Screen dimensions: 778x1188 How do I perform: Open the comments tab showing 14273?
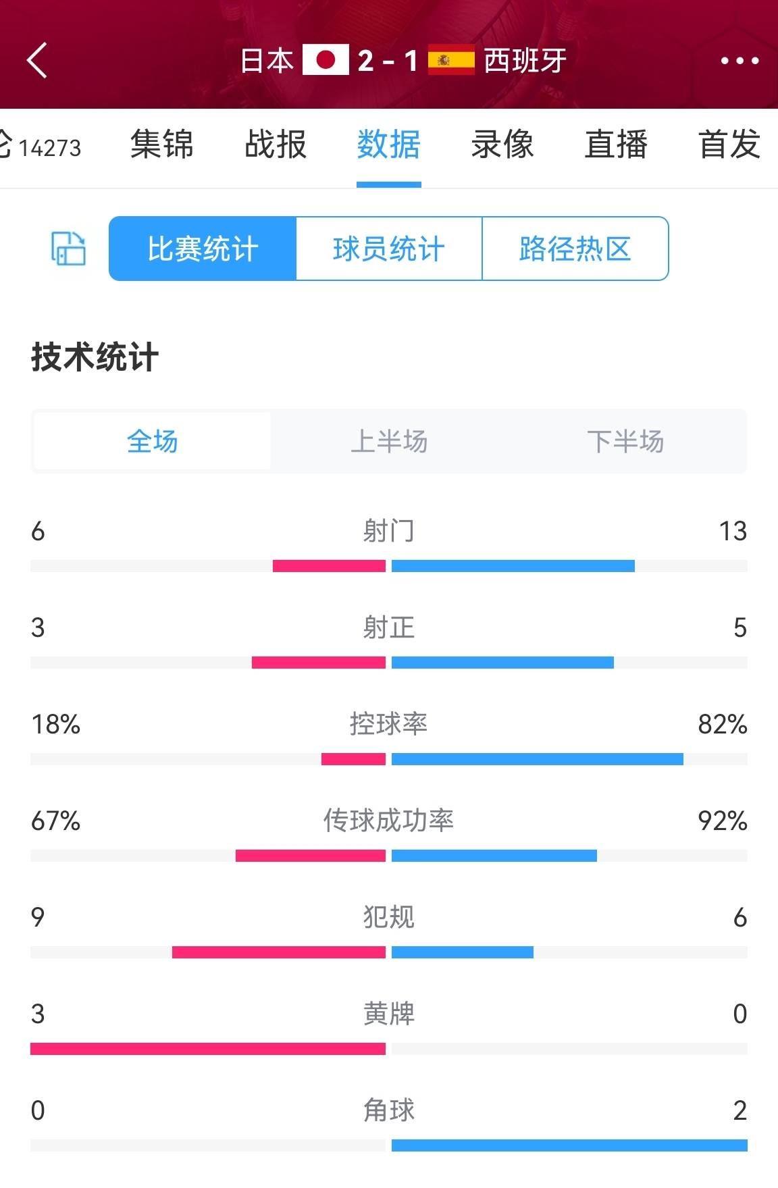(x=41, y=145)
